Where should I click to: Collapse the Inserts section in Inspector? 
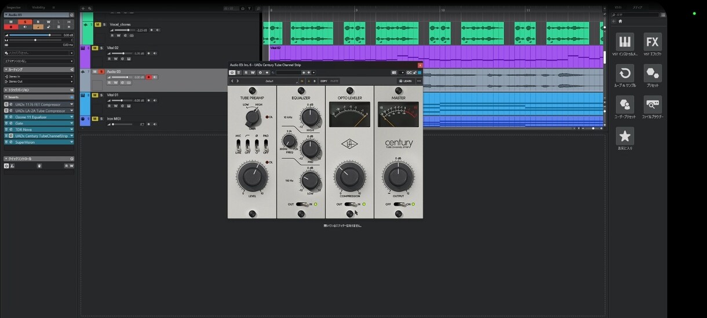click(6, 97)
